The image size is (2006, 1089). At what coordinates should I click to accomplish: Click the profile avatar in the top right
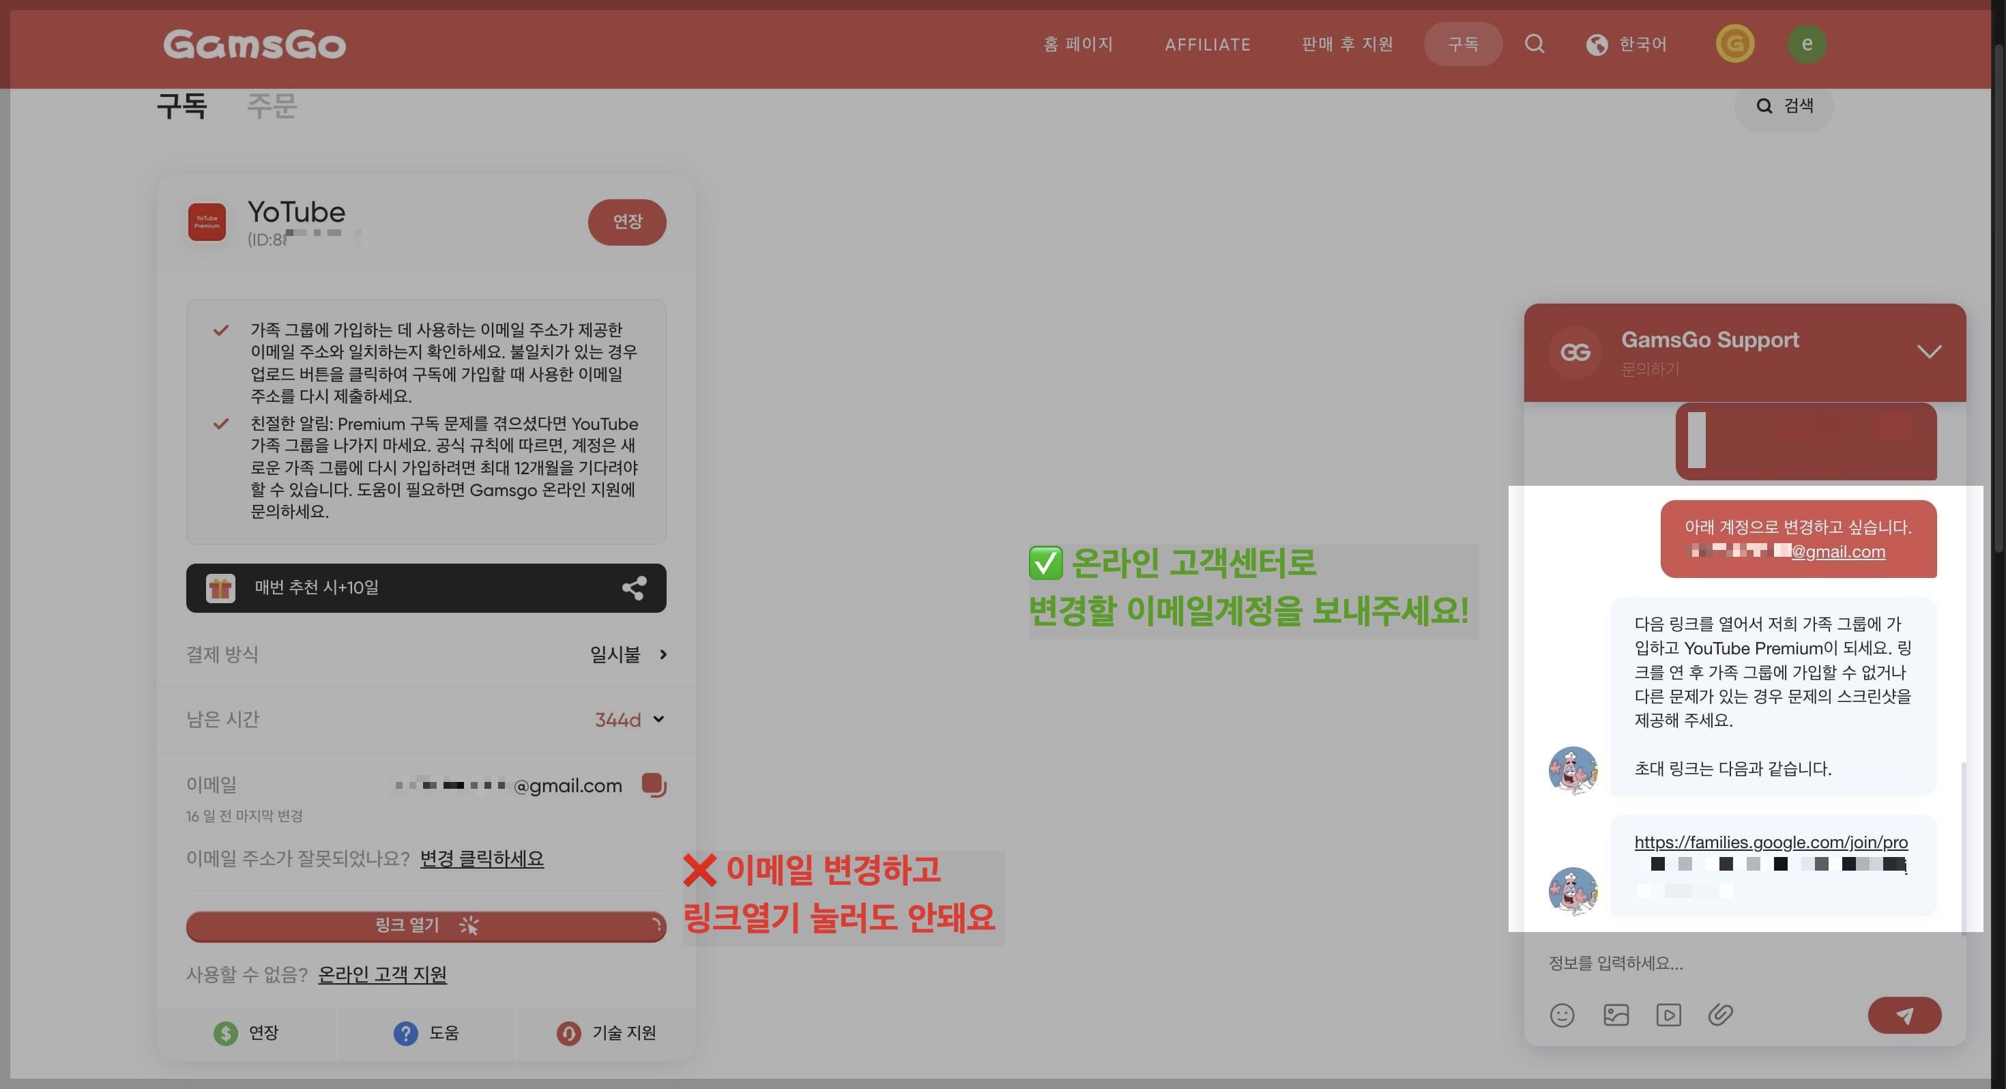1807,44
